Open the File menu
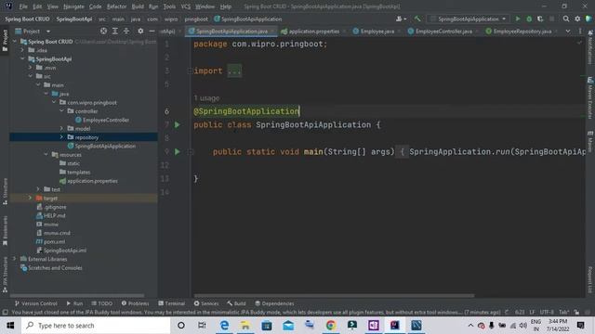595x334 pixels. point(23,6)
